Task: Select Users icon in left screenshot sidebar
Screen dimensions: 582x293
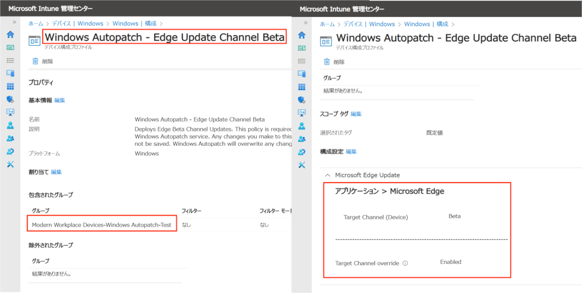Action: [10, 125]
